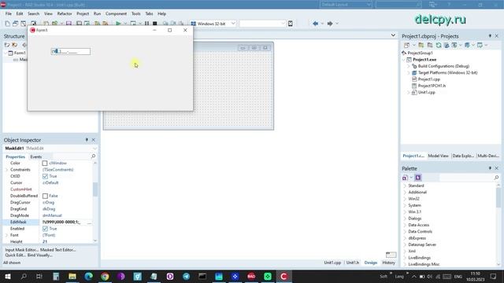Pin the Projects panel
Screen dimensions: 504x283
point(490,36)
